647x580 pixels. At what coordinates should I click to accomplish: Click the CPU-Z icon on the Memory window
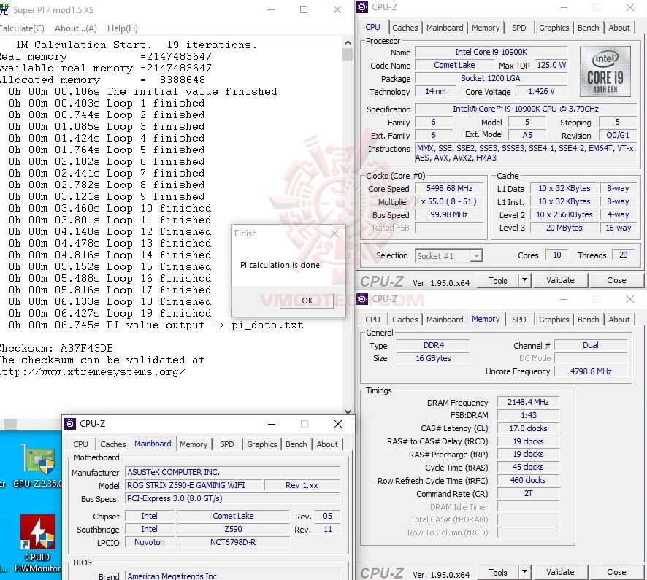pos(361,299)
